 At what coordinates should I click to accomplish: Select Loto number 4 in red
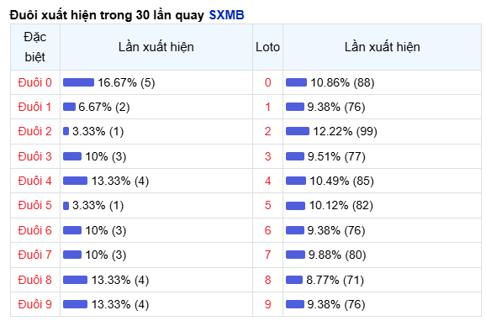click(267, 181)
